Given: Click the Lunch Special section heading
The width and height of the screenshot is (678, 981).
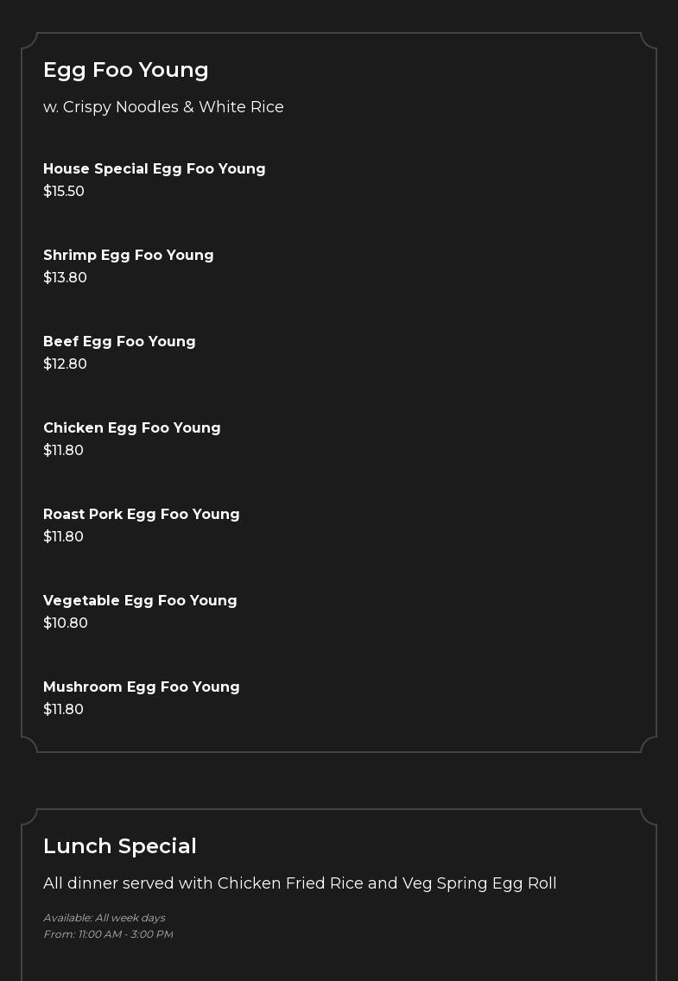Looking at the screenshot, I should pyautogui.click(x=120, y=846).
